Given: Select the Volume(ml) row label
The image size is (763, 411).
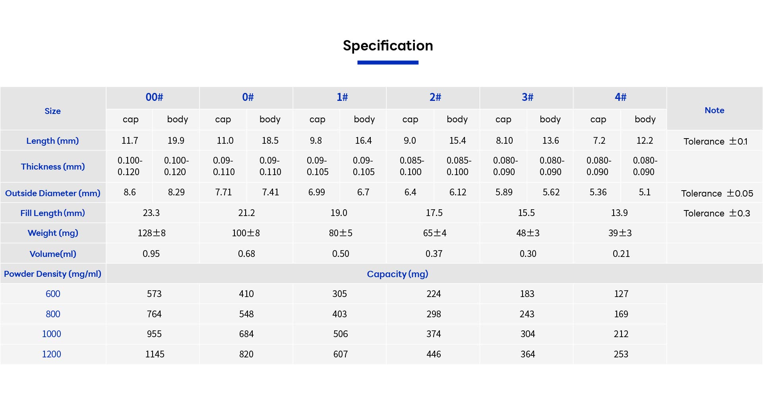Looking at the screenshot, I should click(x=53, y=254).
